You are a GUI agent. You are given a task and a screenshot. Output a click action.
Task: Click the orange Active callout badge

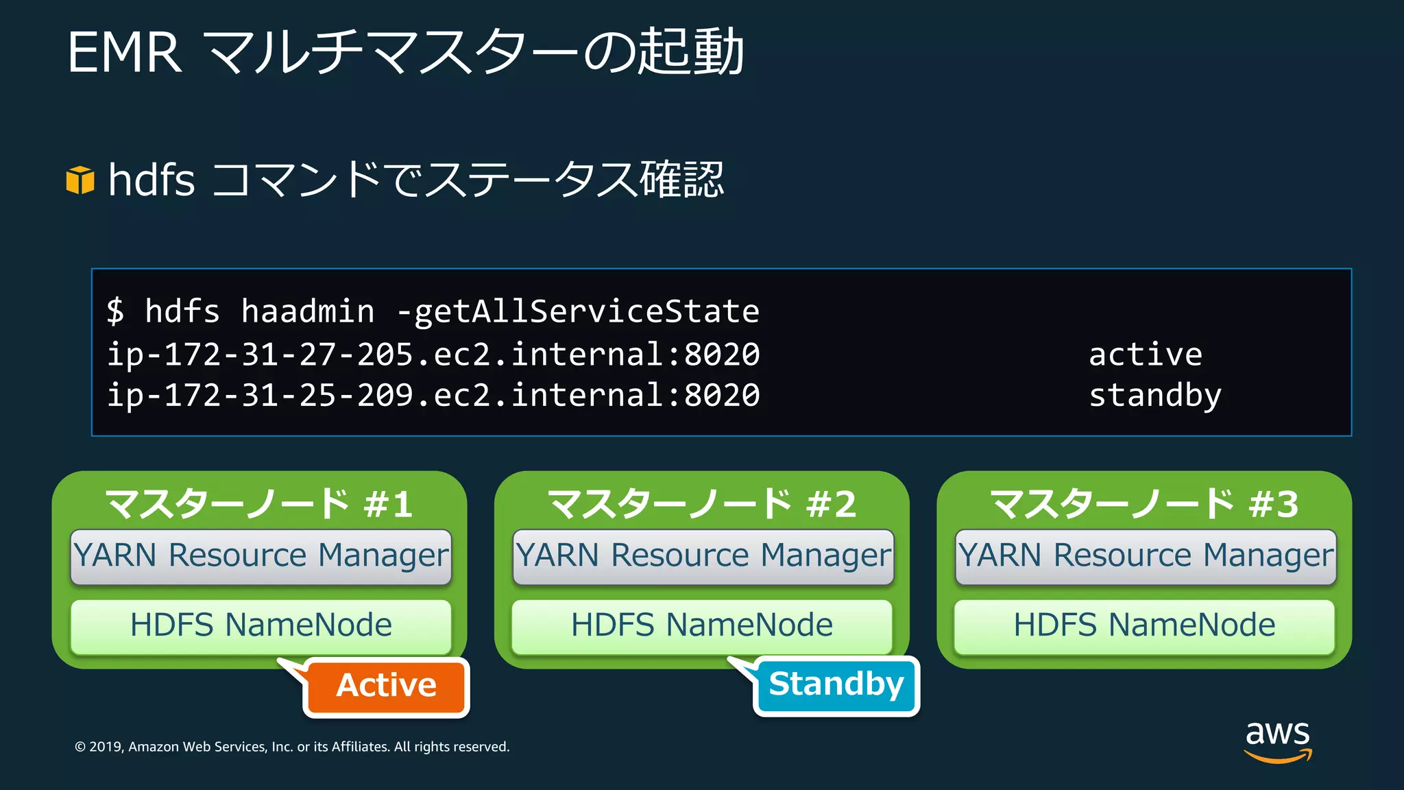point(387,686)
